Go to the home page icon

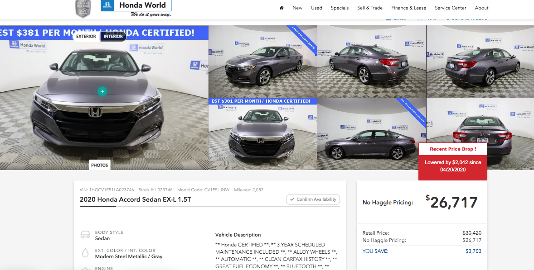(x=282, y=8)
